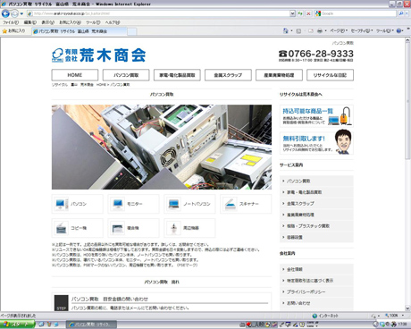Click the system tray clock
The height and width of the screenshot is (329, 411).
pyautogui.click(x=402, y=324)
